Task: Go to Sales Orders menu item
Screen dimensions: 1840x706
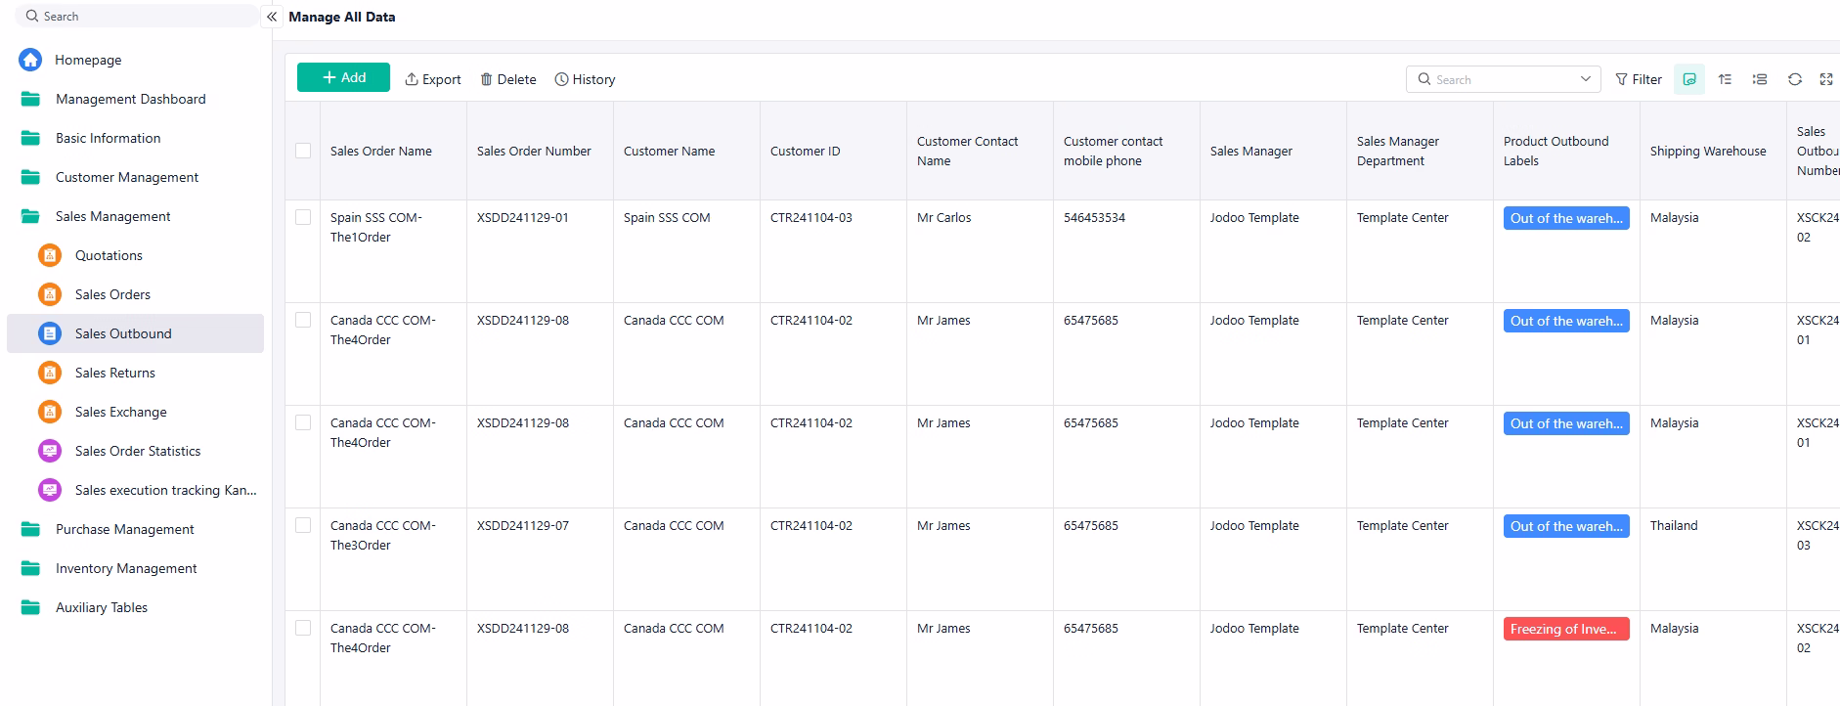Action: (112, 294)
